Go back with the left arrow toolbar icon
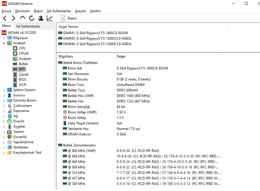The width and height of the screenshot is (260, 191). [5, 18]
